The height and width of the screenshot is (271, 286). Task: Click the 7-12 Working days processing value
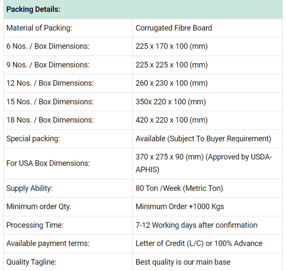point(196,225)
